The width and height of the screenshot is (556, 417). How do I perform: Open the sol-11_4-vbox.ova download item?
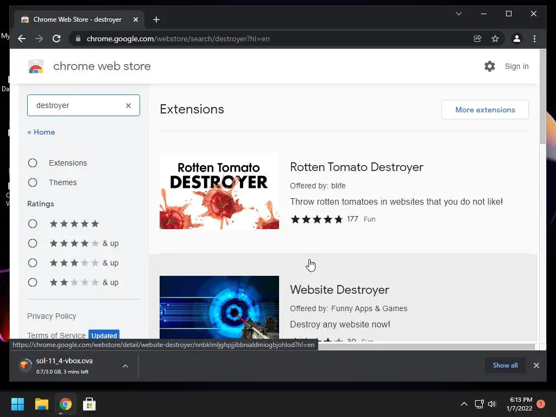point(65,365)
